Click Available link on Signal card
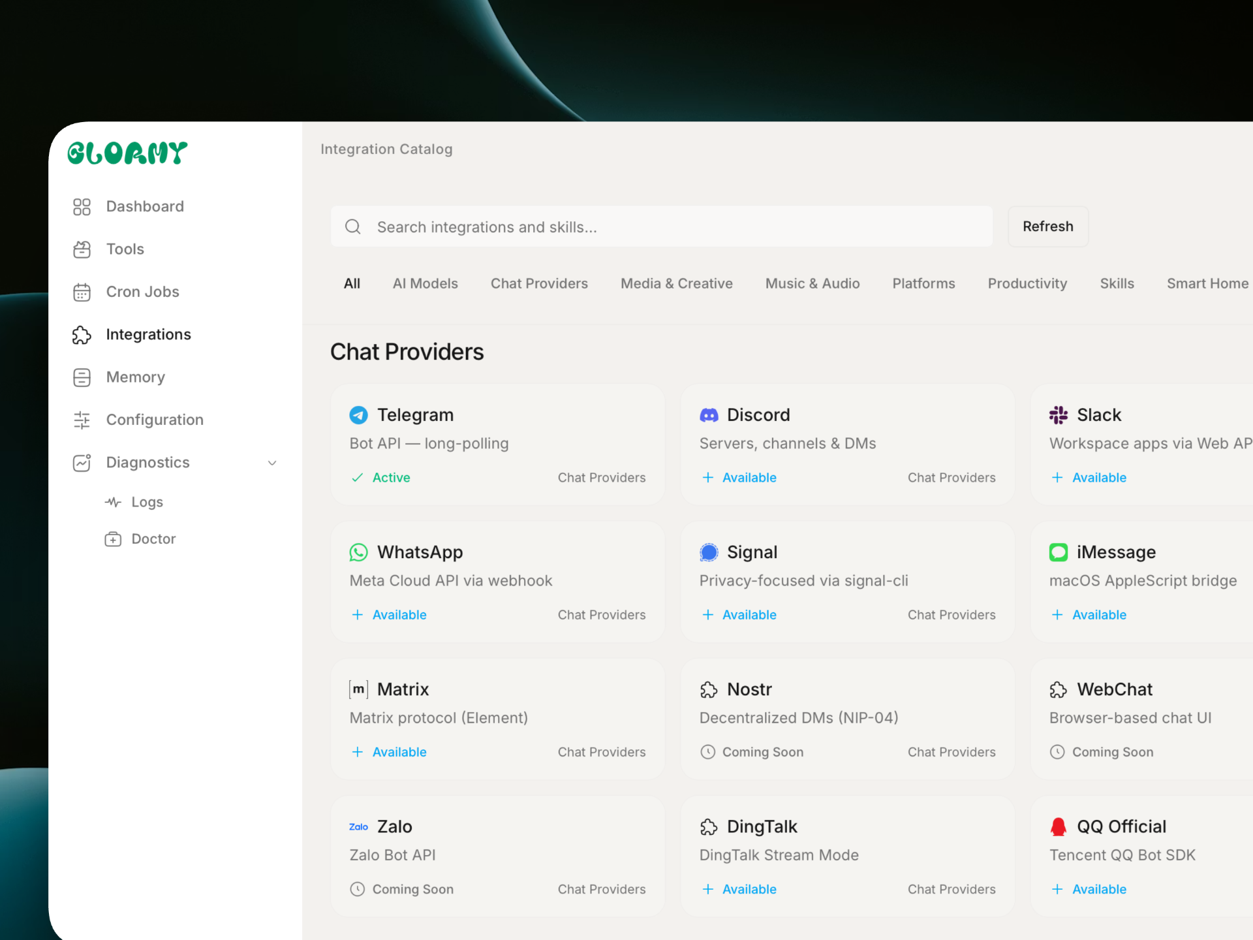Screen dimensions: 1253x940 point(749,615)
